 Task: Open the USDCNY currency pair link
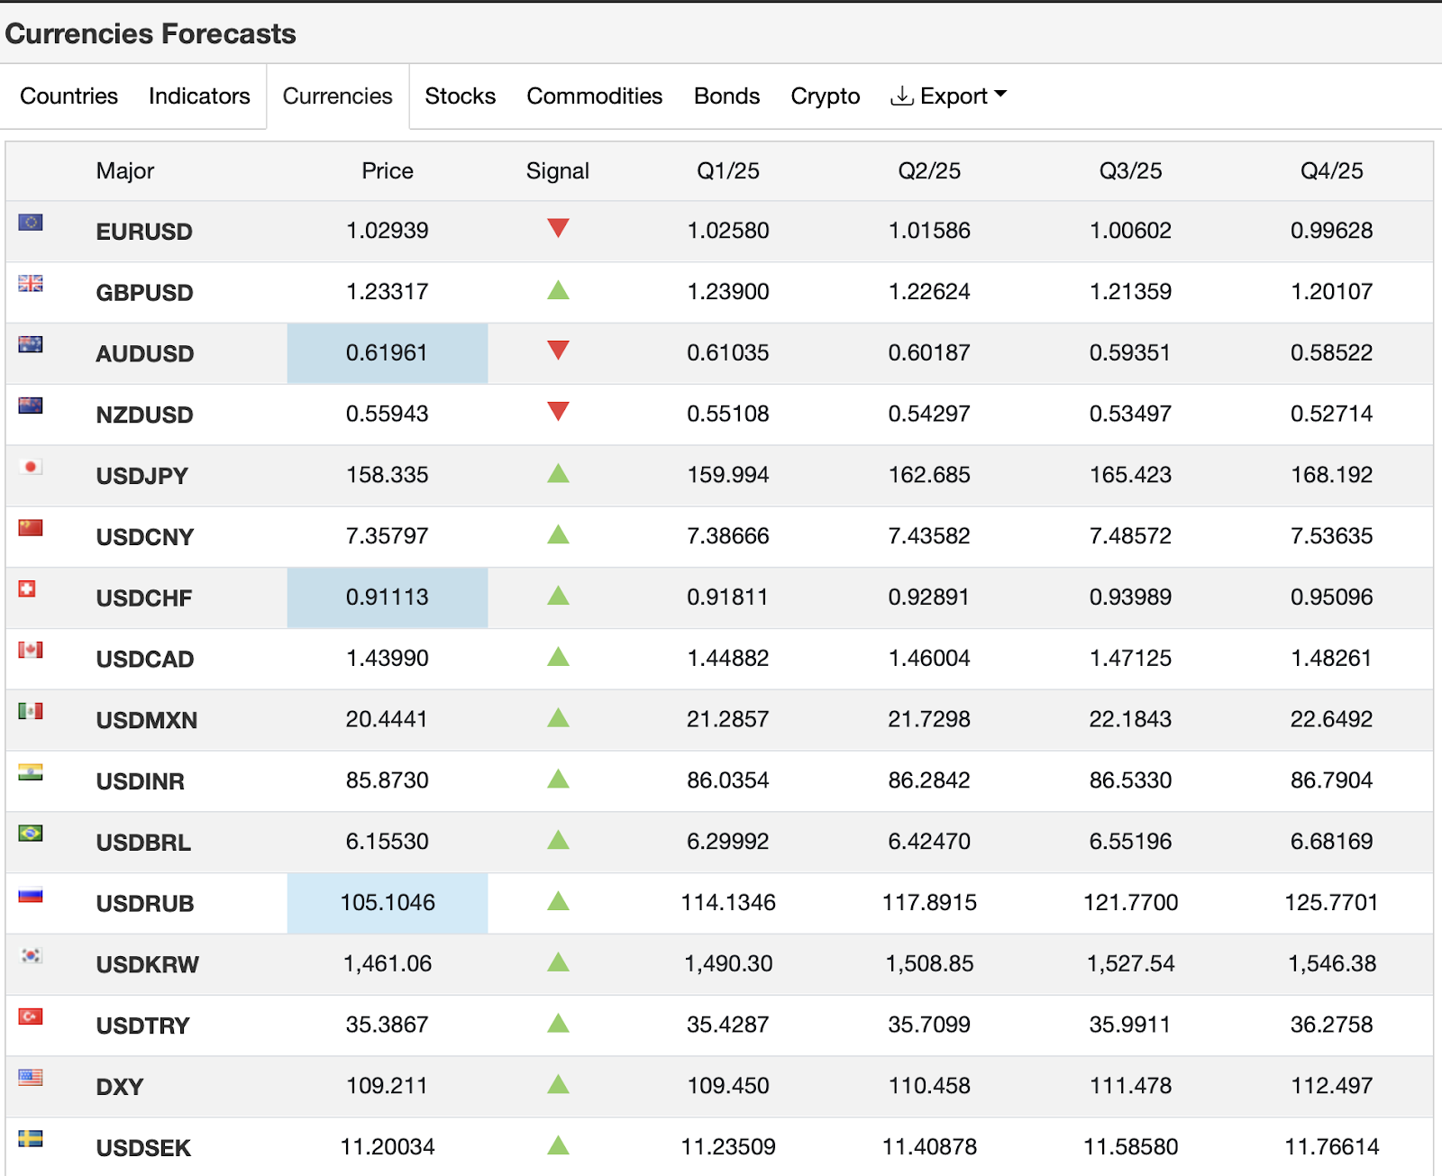point(144,537)
